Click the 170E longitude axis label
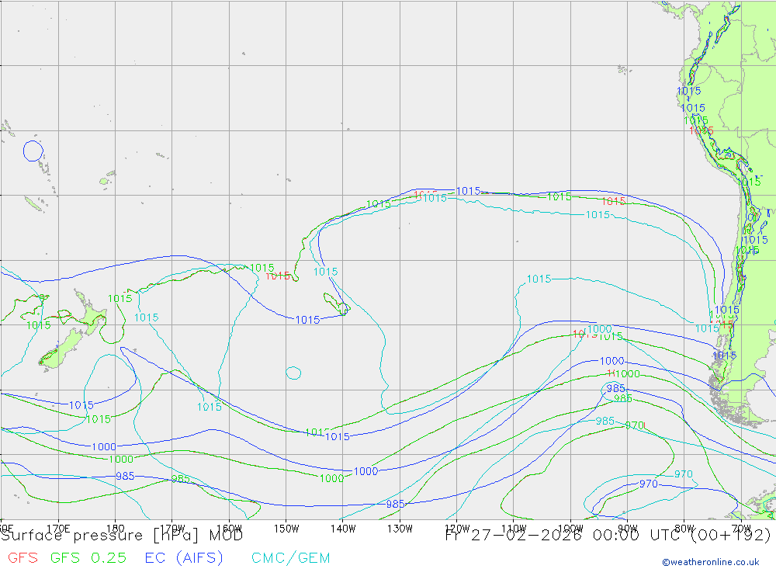This screenshot has width=776, height=569. coord(58,529)
